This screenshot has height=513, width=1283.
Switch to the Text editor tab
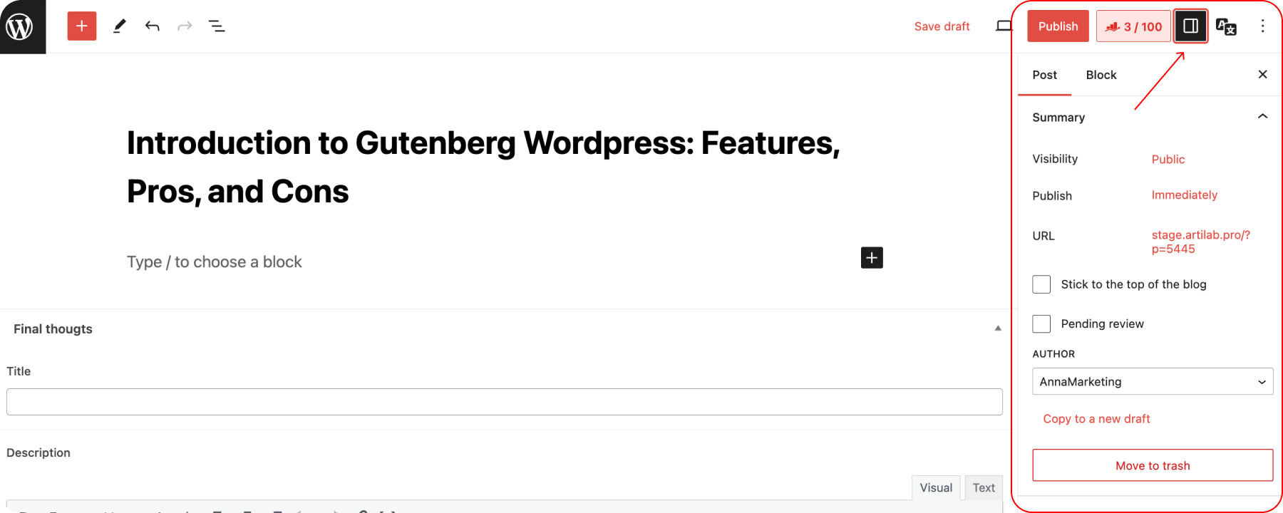pos(984,487)
